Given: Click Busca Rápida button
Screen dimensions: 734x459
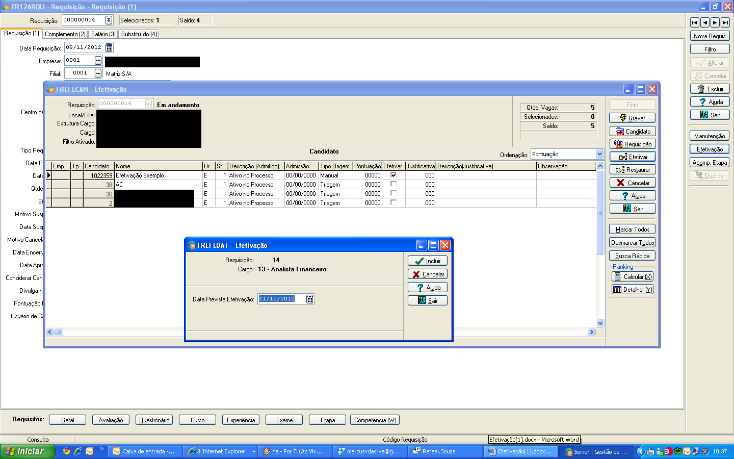Looking at the screenshot, I should click(633, 256).
